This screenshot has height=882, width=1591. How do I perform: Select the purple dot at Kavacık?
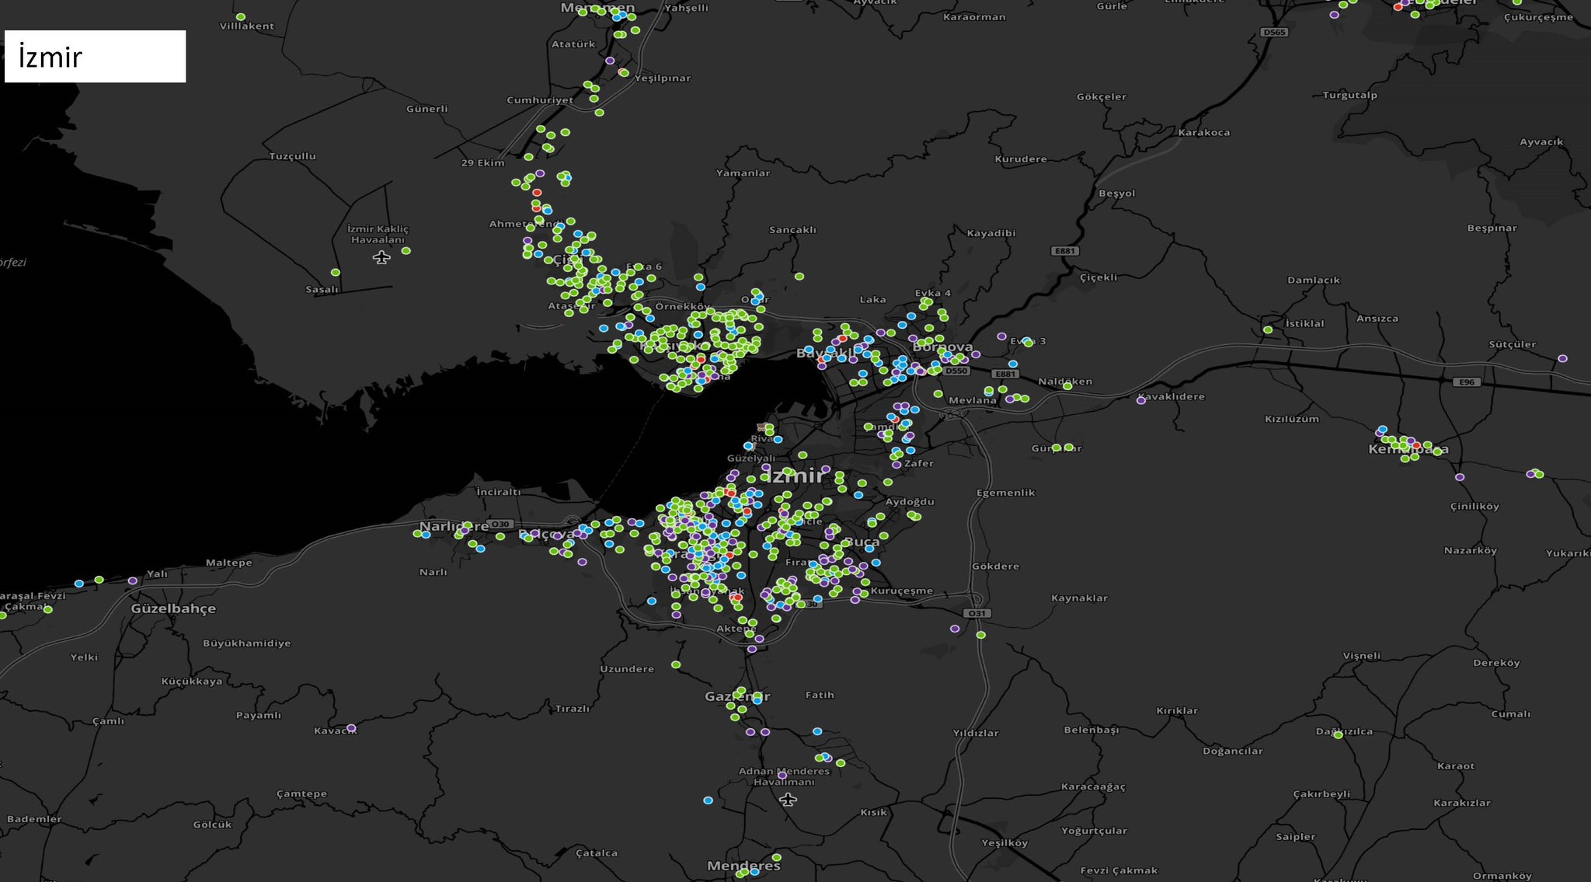point(351,728)
